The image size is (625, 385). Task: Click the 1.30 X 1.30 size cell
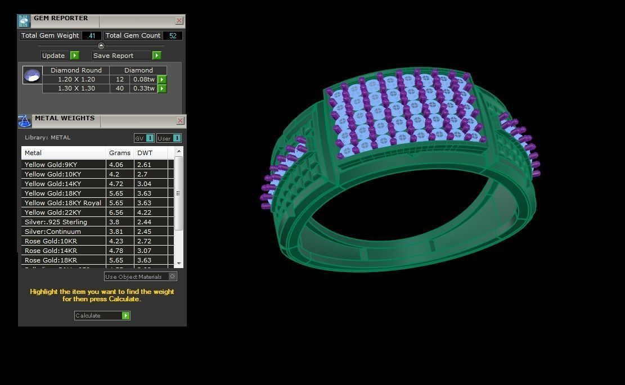click(x=76, y=88)
